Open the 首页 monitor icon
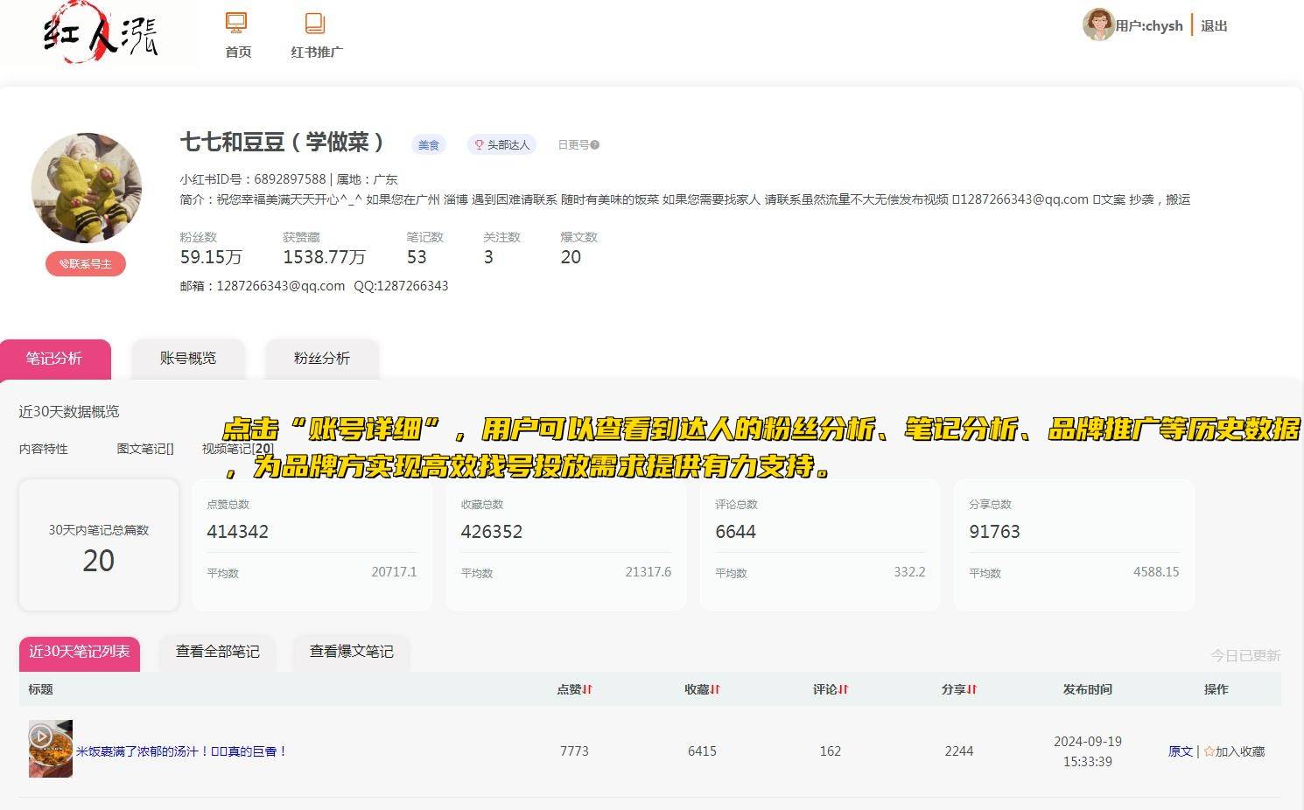The image size is (1304, 810). [236, 24]
